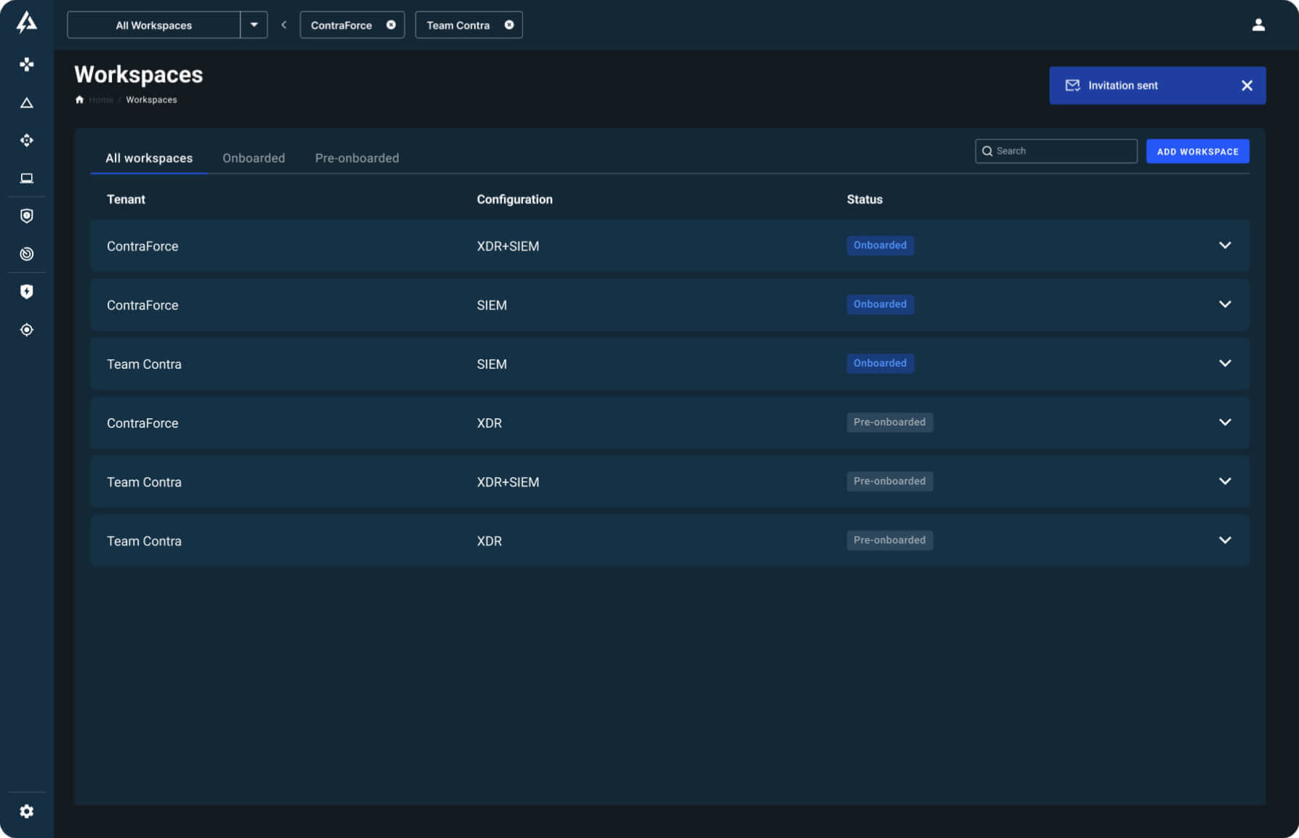Screen dimensions: 1299x838
Task: Open the All Workspaces dropdown arrow
Action: 254,25
